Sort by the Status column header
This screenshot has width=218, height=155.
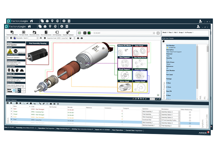pos(21,106)
